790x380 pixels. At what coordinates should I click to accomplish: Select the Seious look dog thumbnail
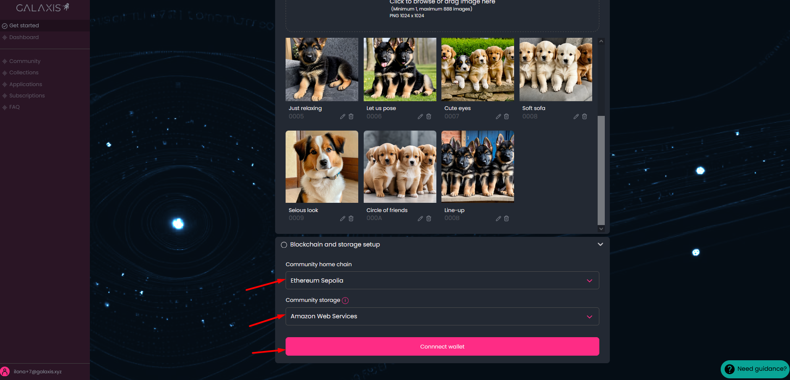coord(322,167)
